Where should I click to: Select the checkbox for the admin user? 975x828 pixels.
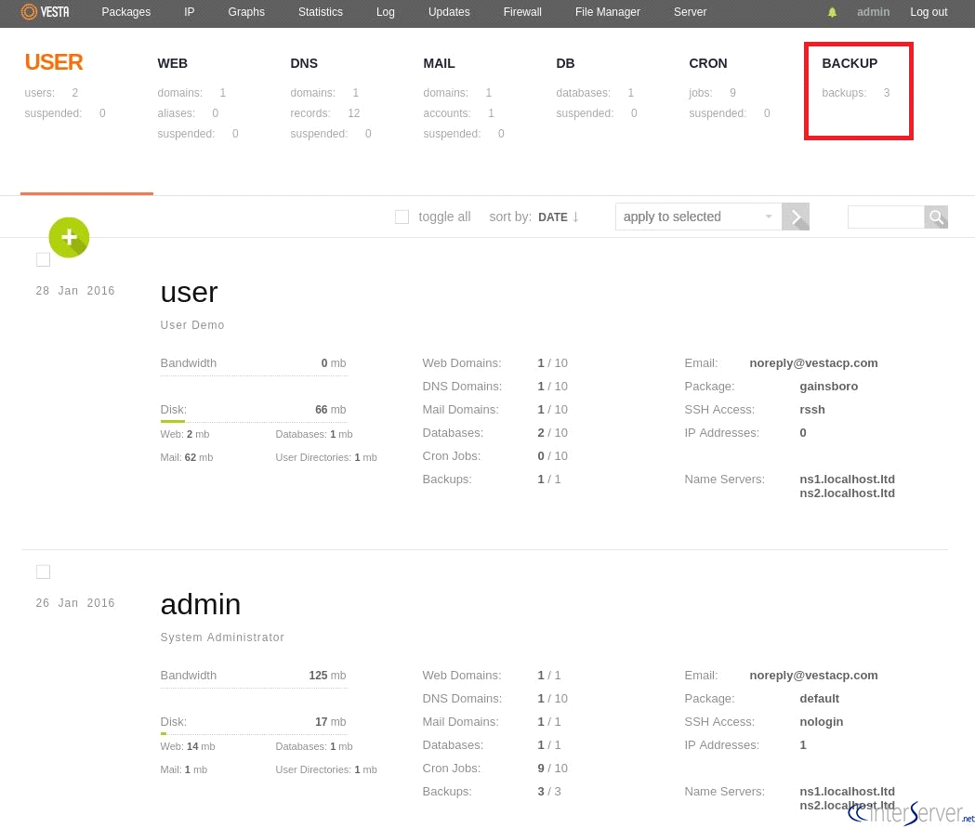point(43,572)
